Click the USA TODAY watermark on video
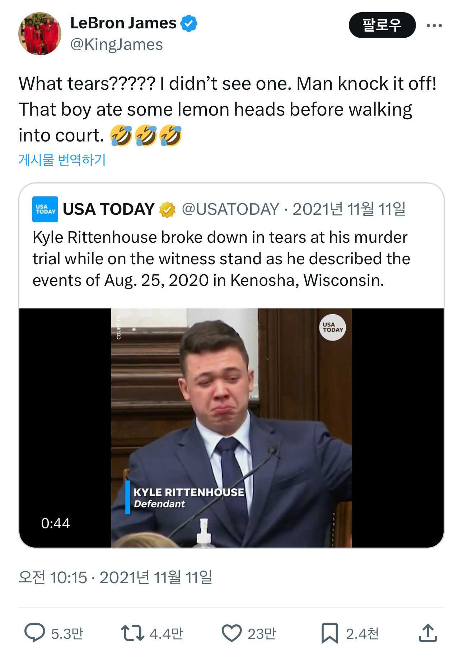 tap(332, 327)
